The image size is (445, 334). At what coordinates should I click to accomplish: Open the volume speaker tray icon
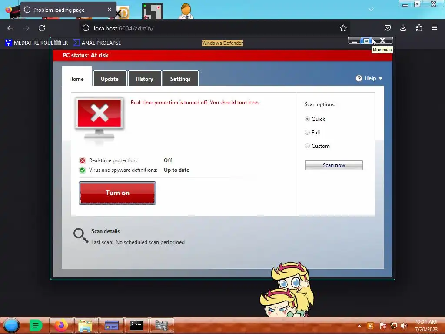404,326
